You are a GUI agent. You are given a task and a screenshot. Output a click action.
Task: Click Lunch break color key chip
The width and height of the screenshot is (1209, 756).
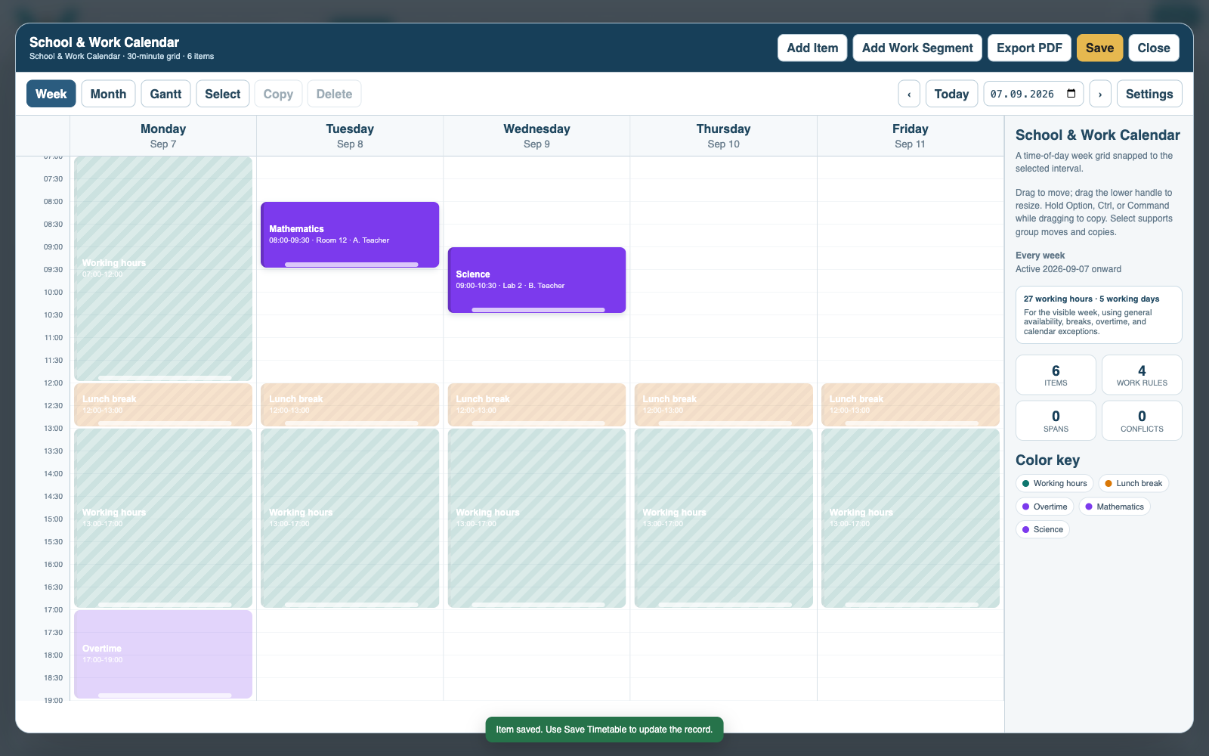(x=1133, y=483)
